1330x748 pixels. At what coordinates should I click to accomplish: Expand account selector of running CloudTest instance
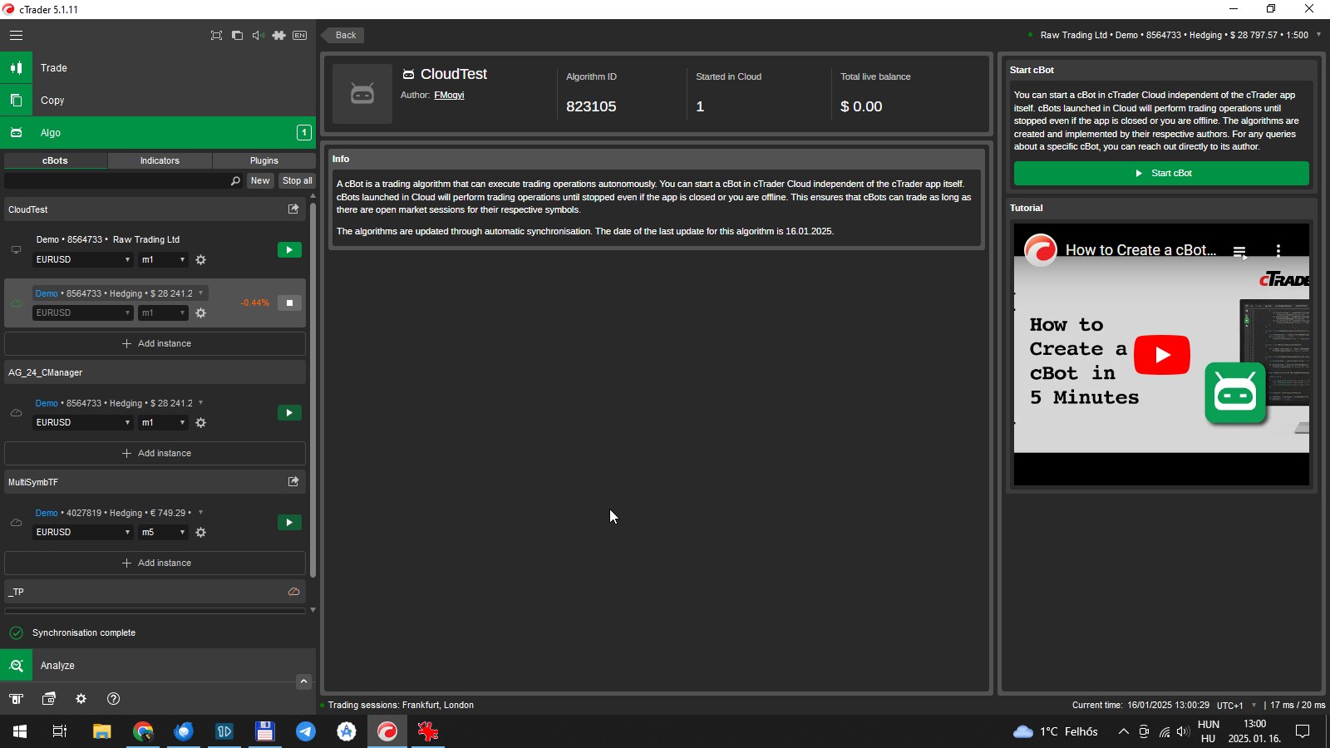[120, 293]
